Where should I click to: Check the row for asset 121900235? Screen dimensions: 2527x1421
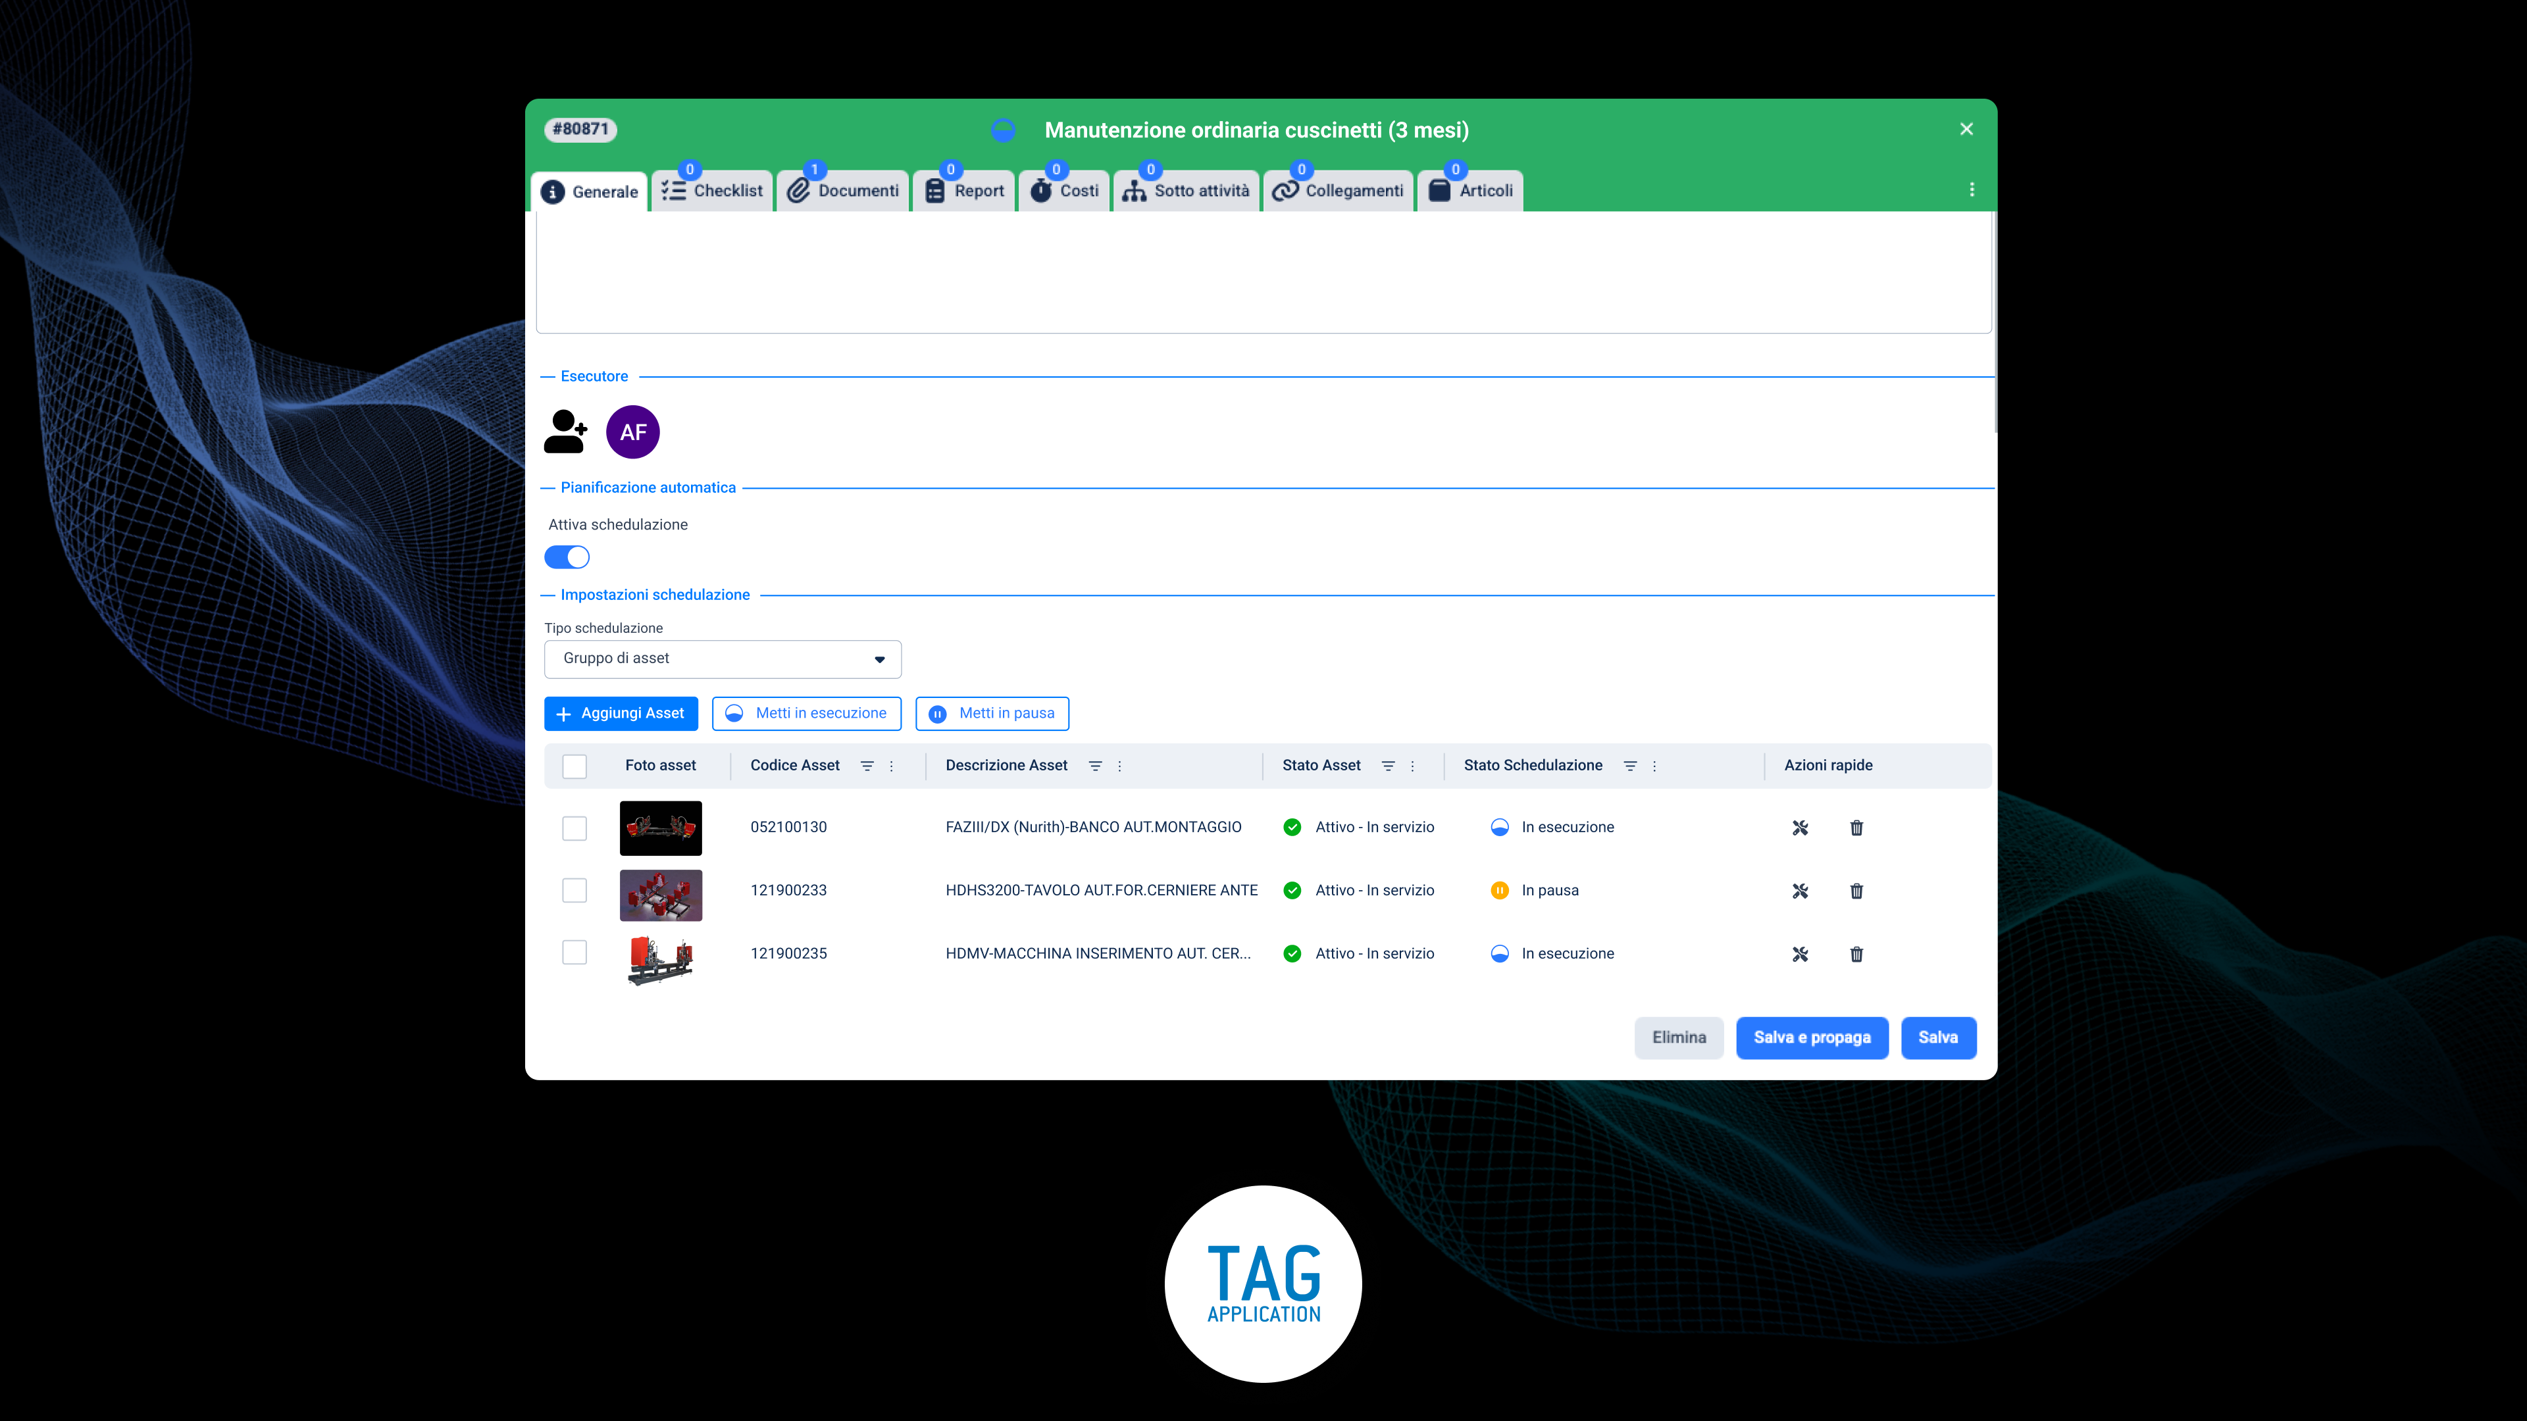574,952
